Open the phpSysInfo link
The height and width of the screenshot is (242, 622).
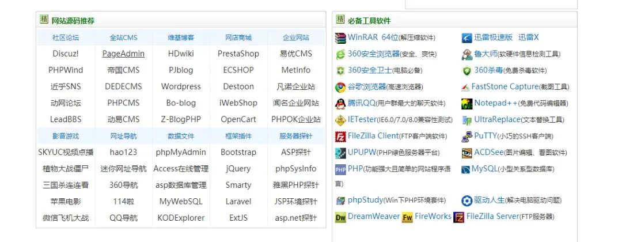296,169
